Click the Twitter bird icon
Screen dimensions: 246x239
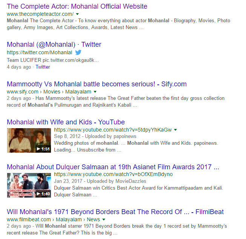pos(78,52)
